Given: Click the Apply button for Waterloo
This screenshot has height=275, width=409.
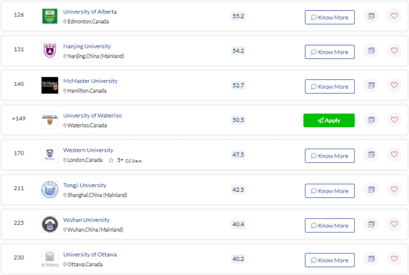Looking at the screenshot, I should [329, 120].
